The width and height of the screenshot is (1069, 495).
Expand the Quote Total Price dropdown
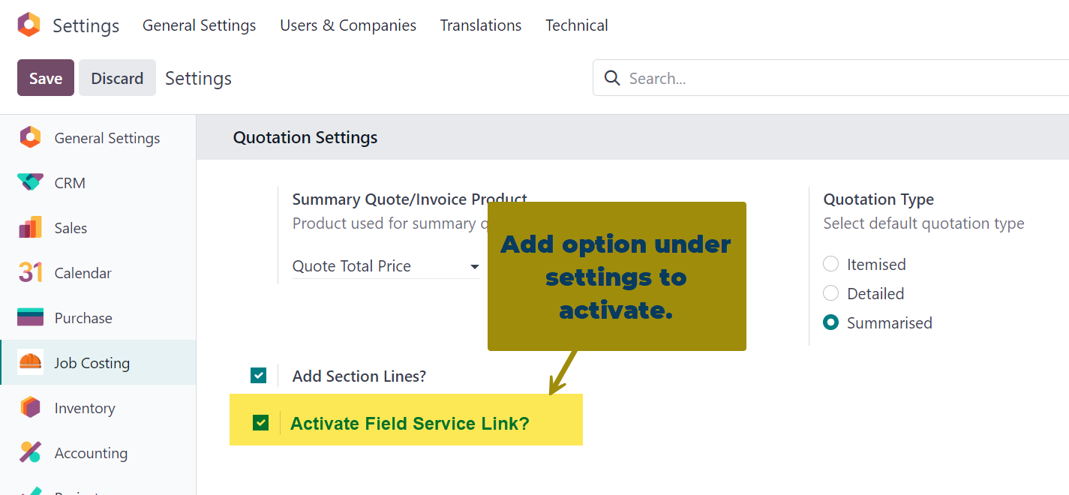474,266
